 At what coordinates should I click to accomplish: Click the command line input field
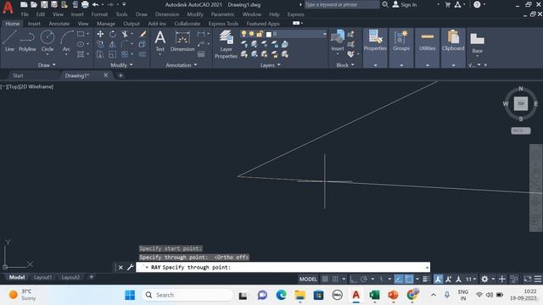(283, 268)
